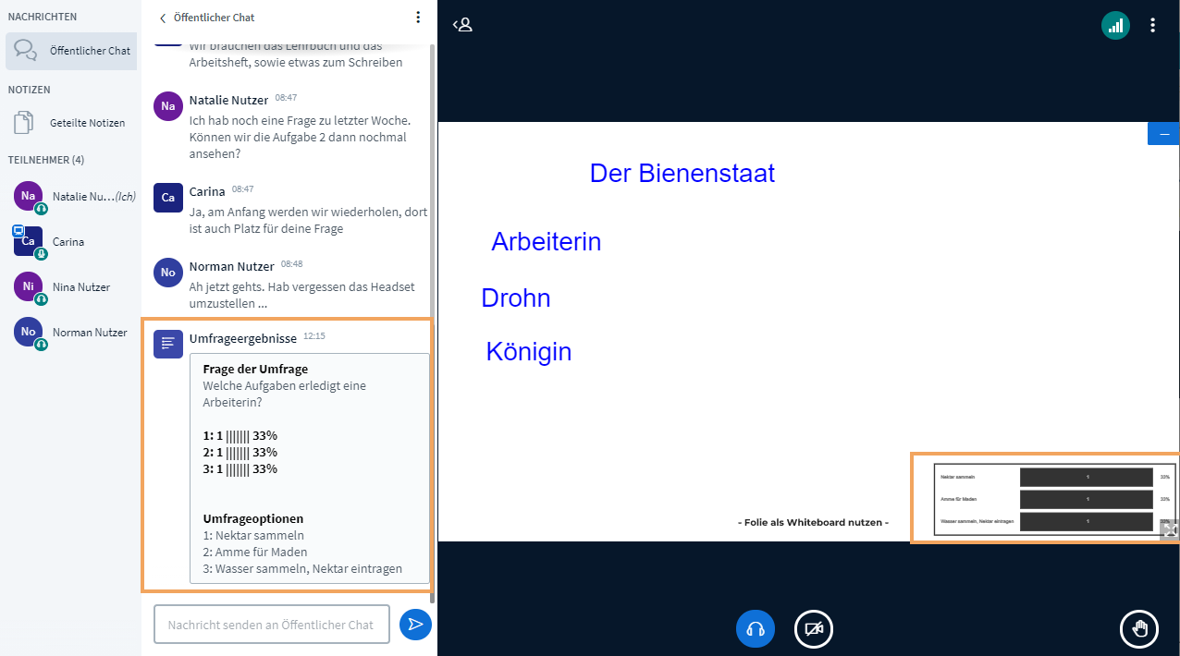Collapse the chat with the back chevron
This screenshot has width=1180, height=656.
[164, 17]
